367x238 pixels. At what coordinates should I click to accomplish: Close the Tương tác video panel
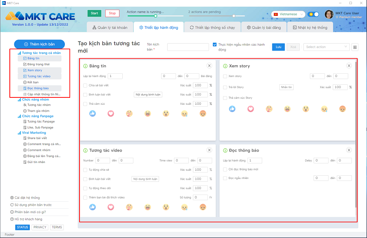coord(209,150)
